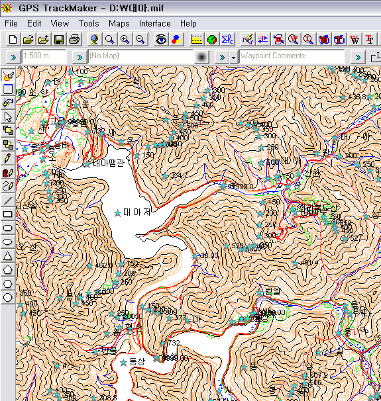Select the freehand curve pencil tool
381x401 pixels.
8,187
